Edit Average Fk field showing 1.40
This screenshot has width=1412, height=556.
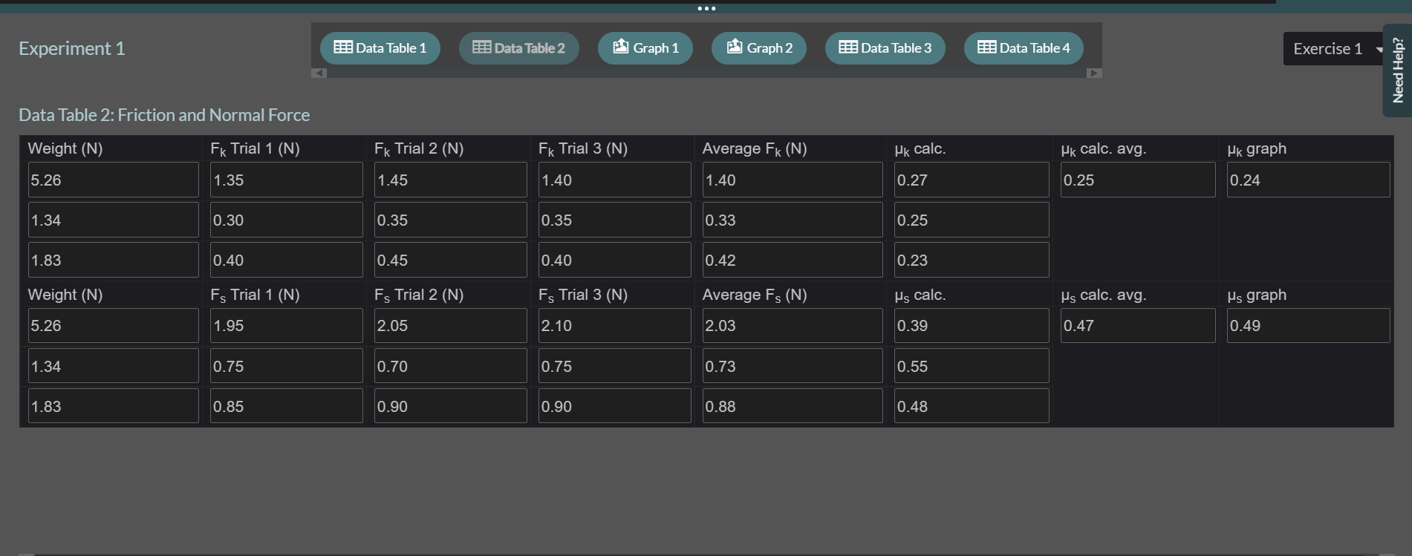(x=793, y=180)
